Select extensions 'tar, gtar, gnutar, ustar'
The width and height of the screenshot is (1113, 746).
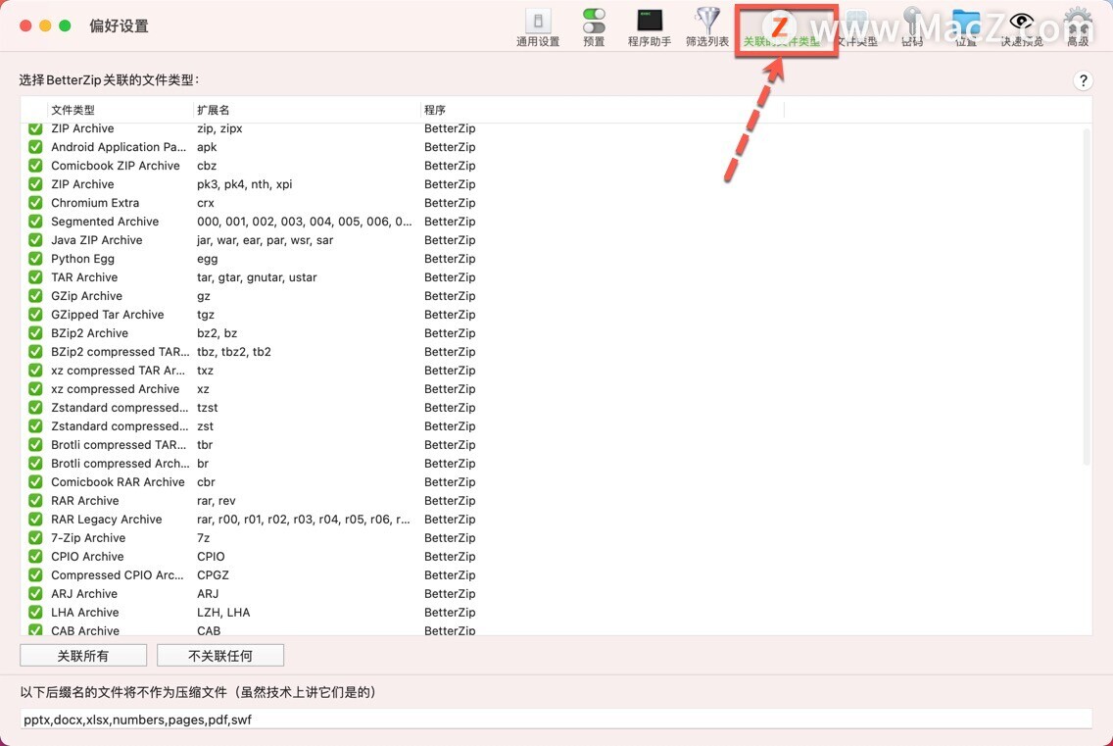click(257, 277)
